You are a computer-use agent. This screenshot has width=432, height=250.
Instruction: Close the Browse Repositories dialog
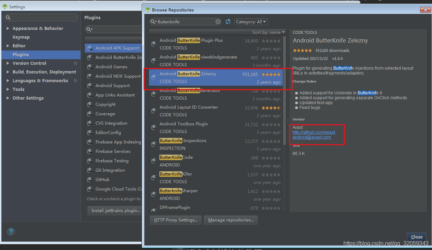(x=416, y=237)
